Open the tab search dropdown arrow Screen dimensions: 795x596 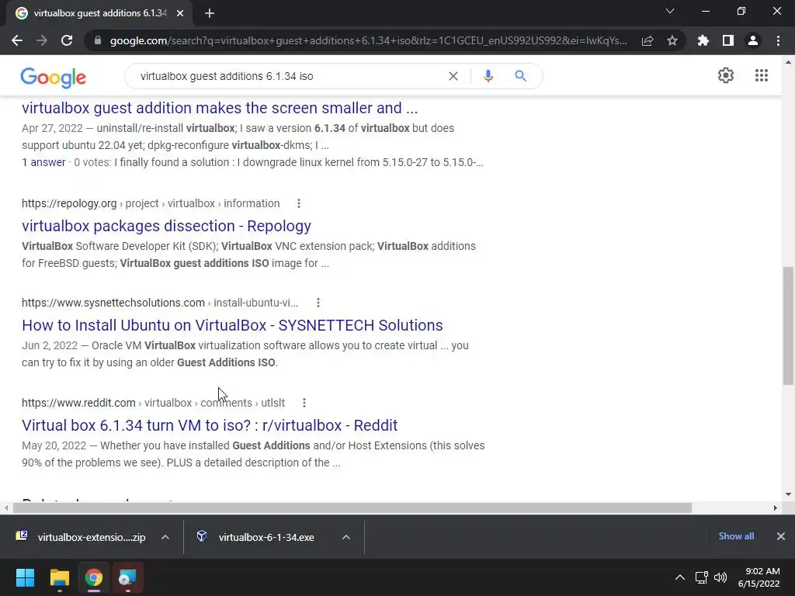(x=670, y=11)
